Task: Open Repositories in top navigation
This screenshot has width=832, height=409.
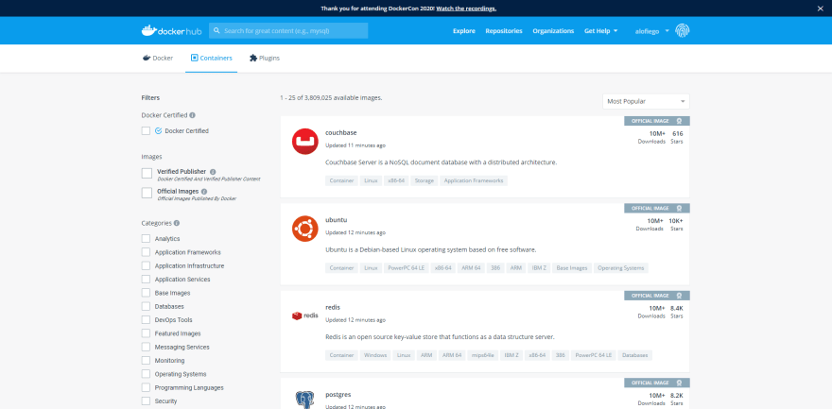Action: pos(504,31)
